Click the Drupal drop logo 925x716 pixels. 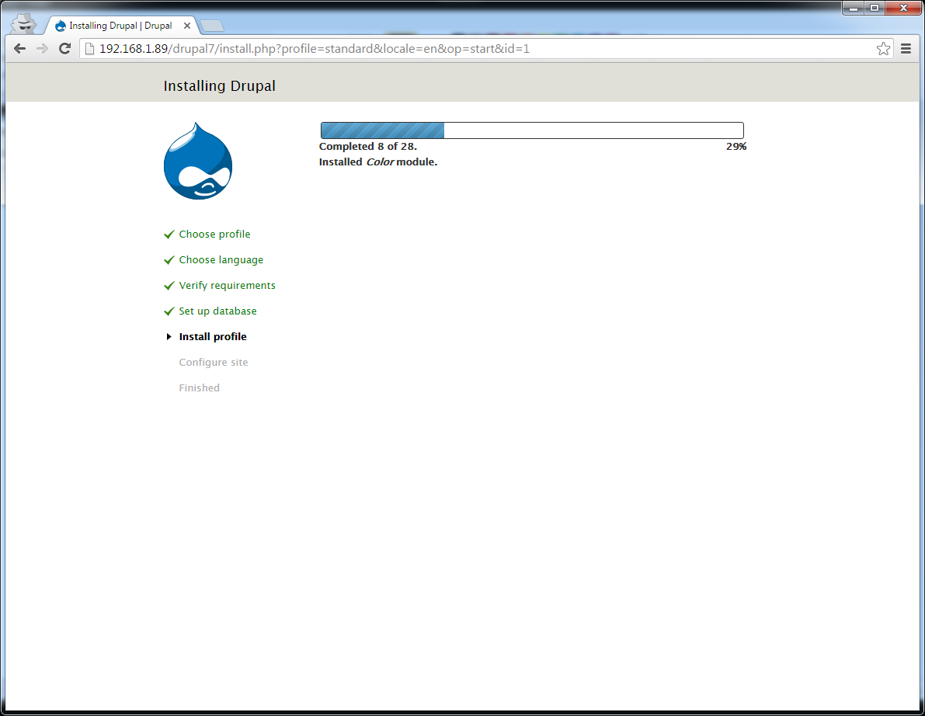(x=198, y=161)
